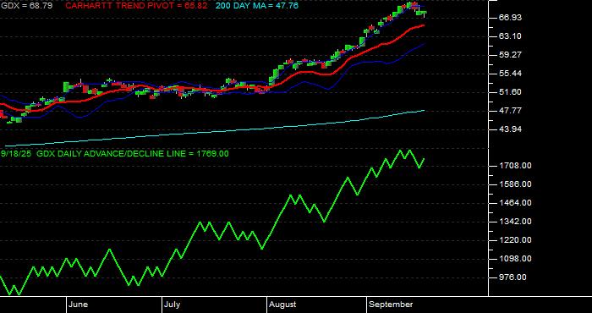Select the GDX DAILY ADVANCE/DECLINE LINE = 1769.00 label
The height and width of the screenshot is (313, 592).
[132, 154]
